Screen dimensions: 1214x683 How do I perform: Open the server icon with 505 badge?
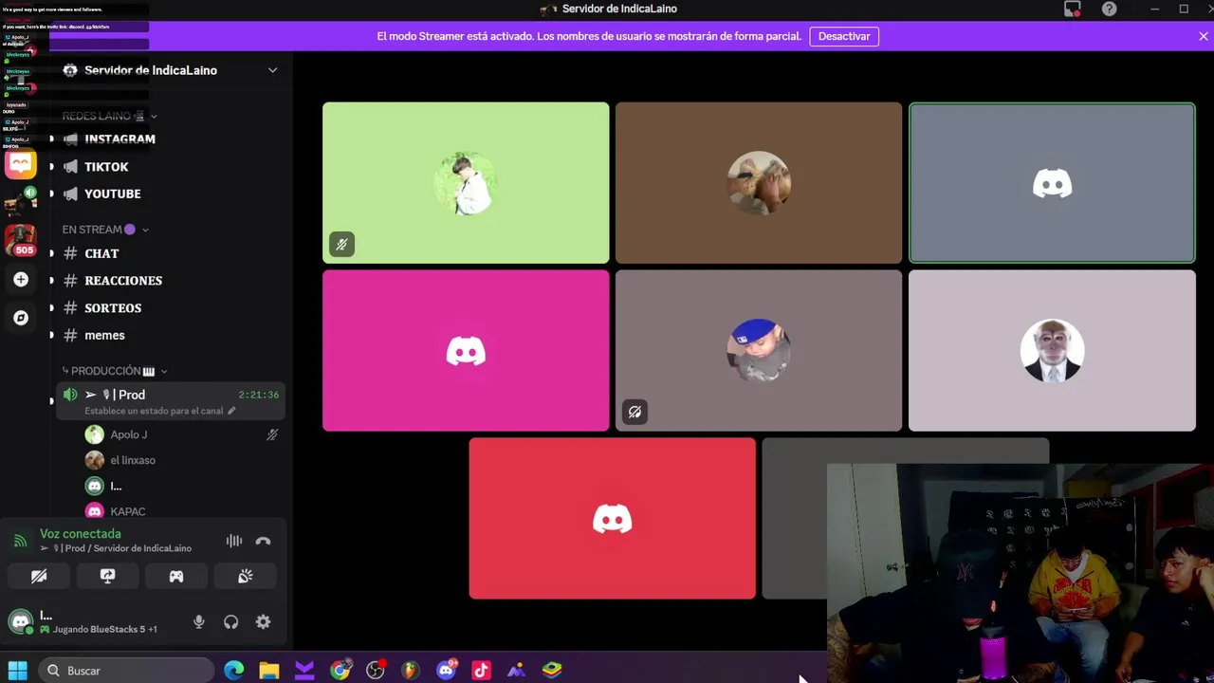tap(21, 240)
